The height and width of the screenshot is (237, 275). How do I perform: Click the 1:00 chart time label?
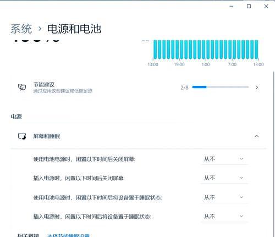[x=206, y=64]
